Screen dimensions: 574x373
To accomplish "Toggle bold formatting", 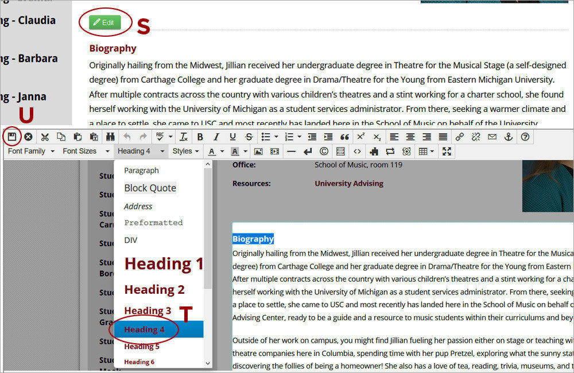I will (x=200, y=137).
